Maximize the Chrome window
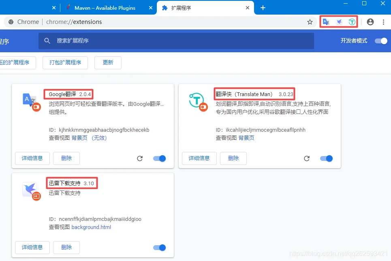The image size is (391, 261). [x=364, y=3]
